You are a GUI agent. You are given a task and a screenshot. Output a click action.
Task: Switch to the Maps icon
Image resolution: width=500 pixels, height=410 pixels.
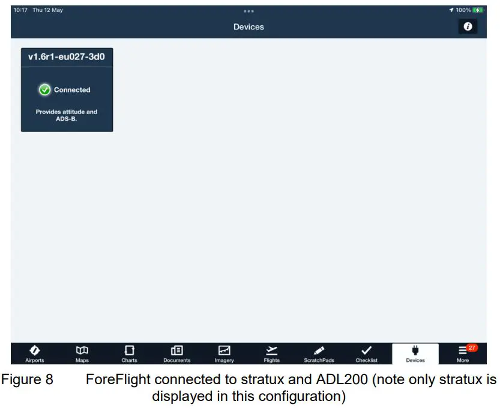(x=82, y=354)
